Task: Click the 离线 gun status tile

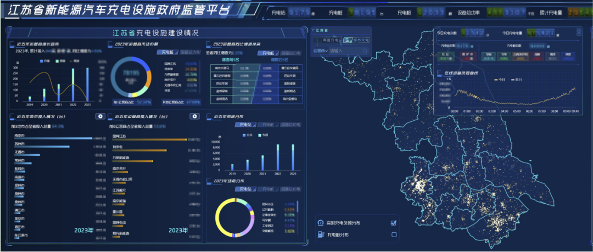Action: (x=552, y=56)
